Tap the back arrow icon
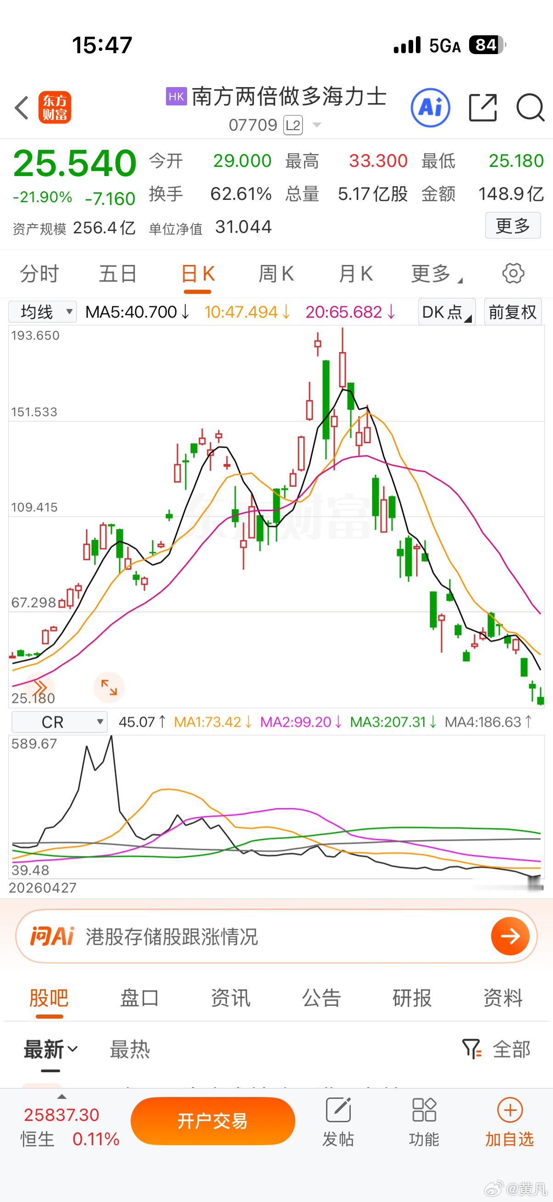The width and height of the screenshot is (553, 1202). click(x=22, y=108)
